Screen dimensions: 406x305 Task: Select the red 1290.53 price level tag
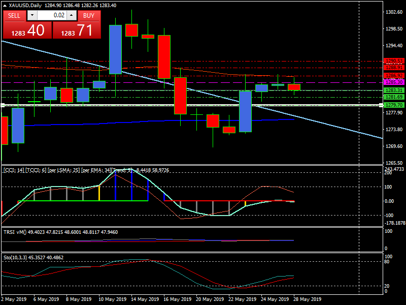click(x=394, y=60)
